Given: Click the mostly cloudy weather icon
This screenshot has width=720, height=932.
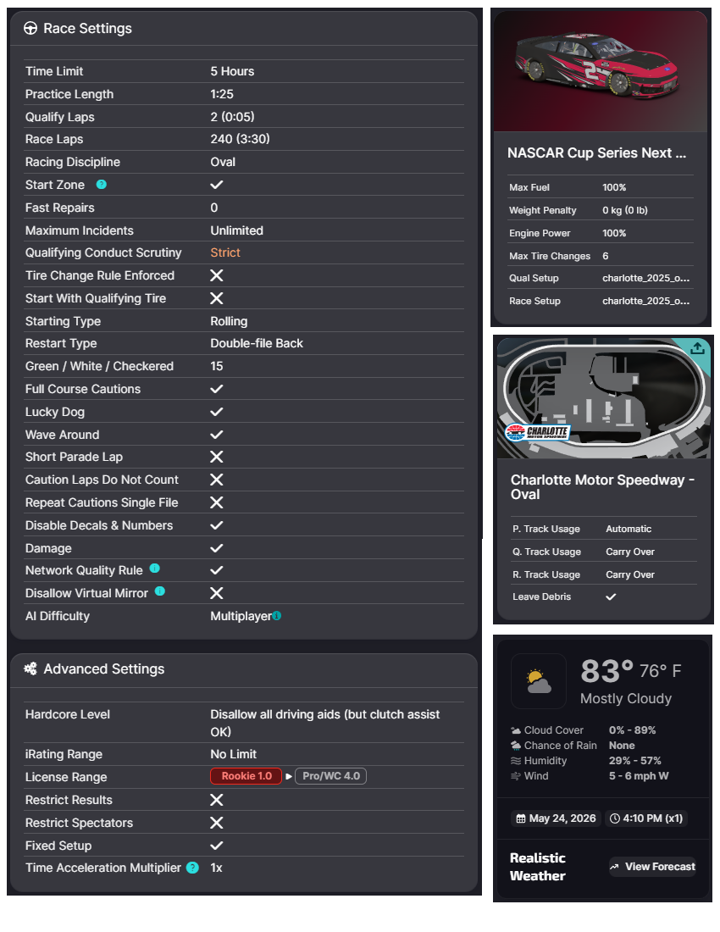Looking at the screenshot, I should (538, 681).
